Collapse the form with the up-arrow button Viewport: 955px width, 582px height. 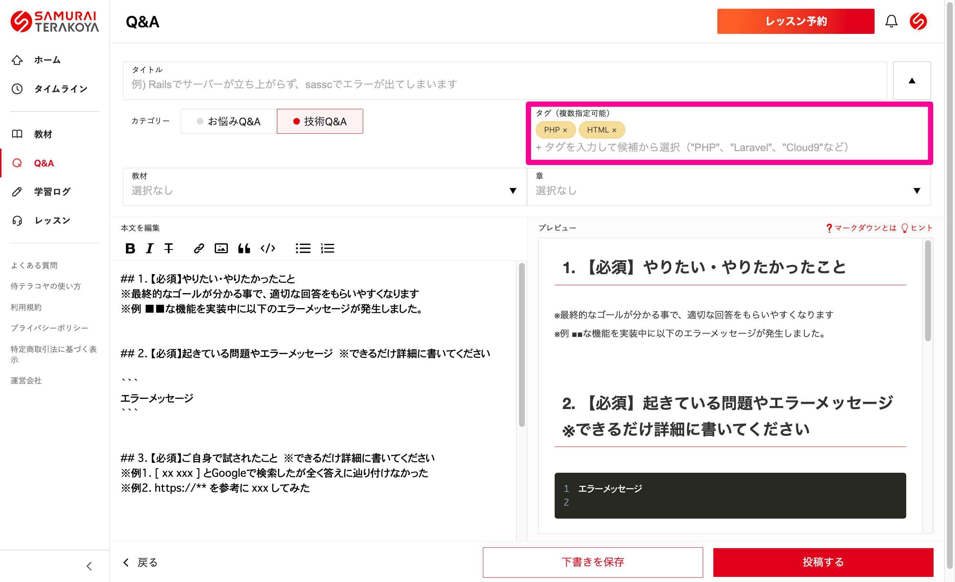912,80
